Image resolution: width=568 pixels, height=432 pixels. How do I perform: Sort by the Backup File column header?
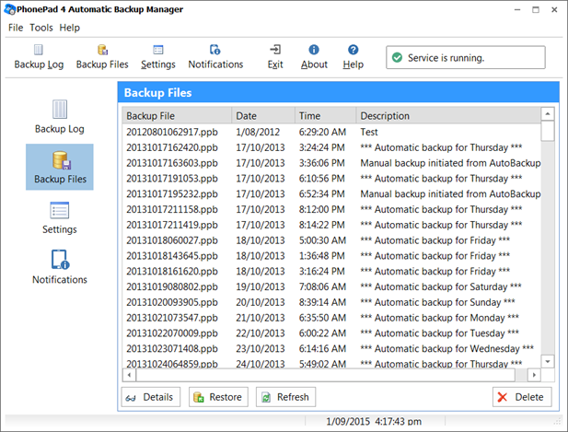[177, 116]
